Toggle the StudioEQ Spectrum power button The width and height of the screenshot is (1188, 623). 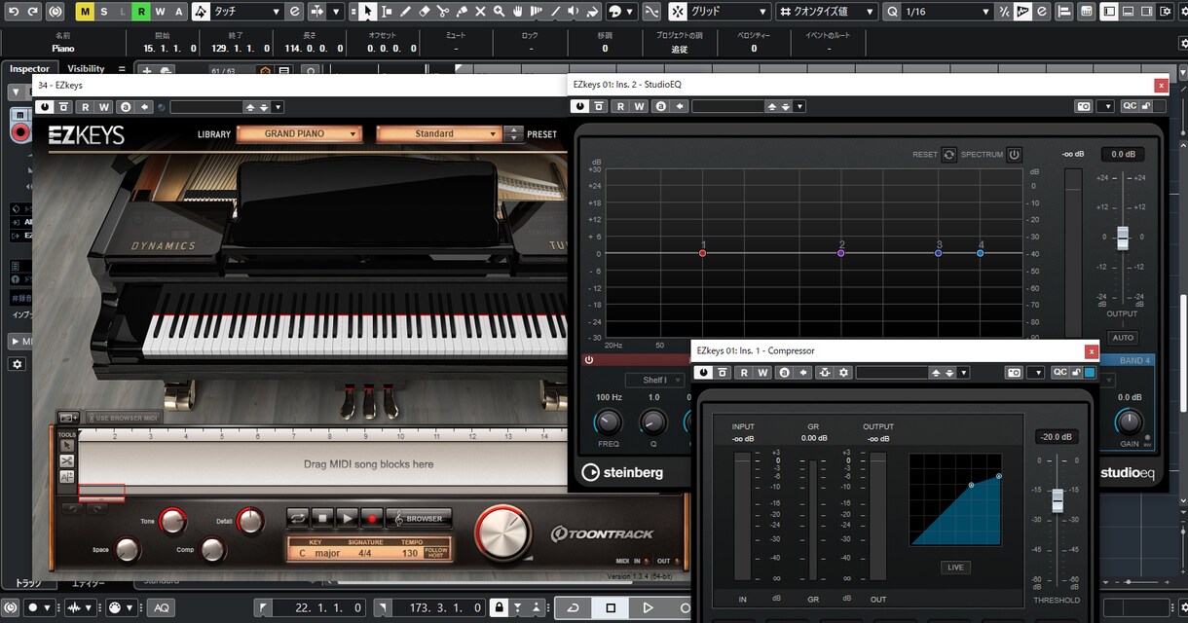[1014, 155]
